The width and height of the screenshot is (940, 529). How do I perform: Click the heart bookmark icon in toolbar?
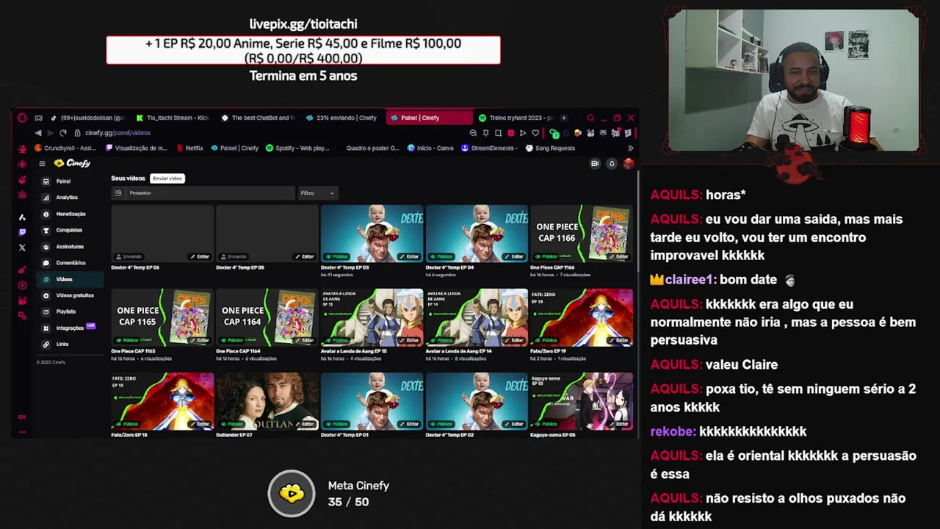point(535,133)
